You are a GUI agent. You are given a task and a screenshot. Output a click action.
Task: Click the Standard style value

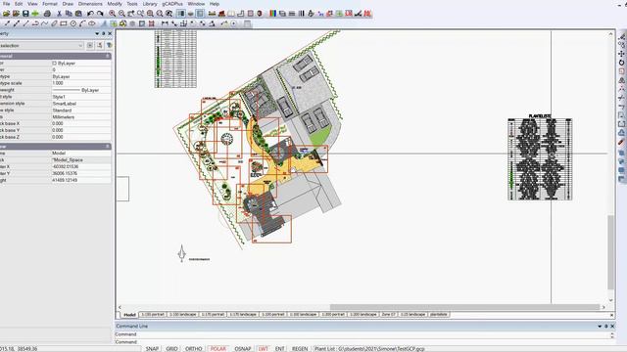(62, 110)
